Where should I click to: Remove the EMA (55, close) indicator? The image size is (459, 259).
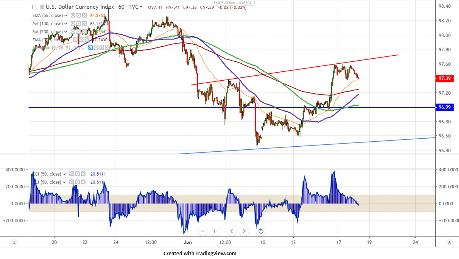pos(84,15)
